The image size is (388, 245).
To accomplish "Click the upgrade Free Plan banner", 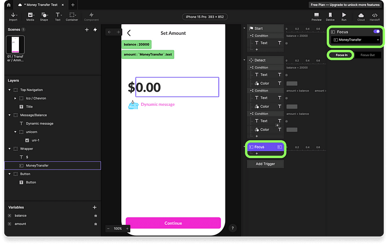I will click(x=345, y=5).
